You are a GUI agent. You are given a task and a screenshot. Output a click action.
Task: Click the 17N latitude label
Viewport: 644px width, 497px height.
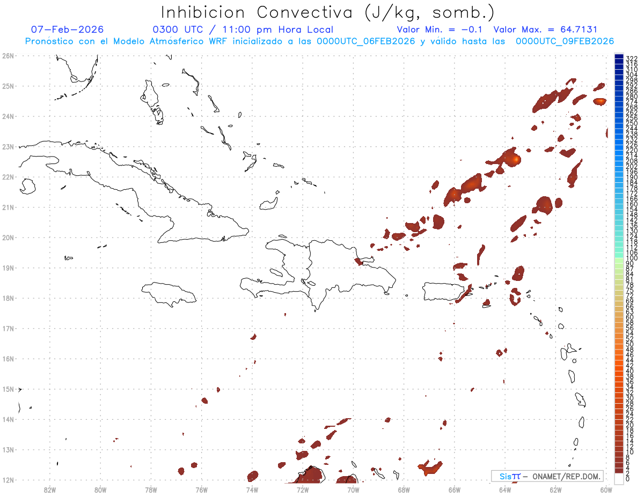(x=8, y=329)
